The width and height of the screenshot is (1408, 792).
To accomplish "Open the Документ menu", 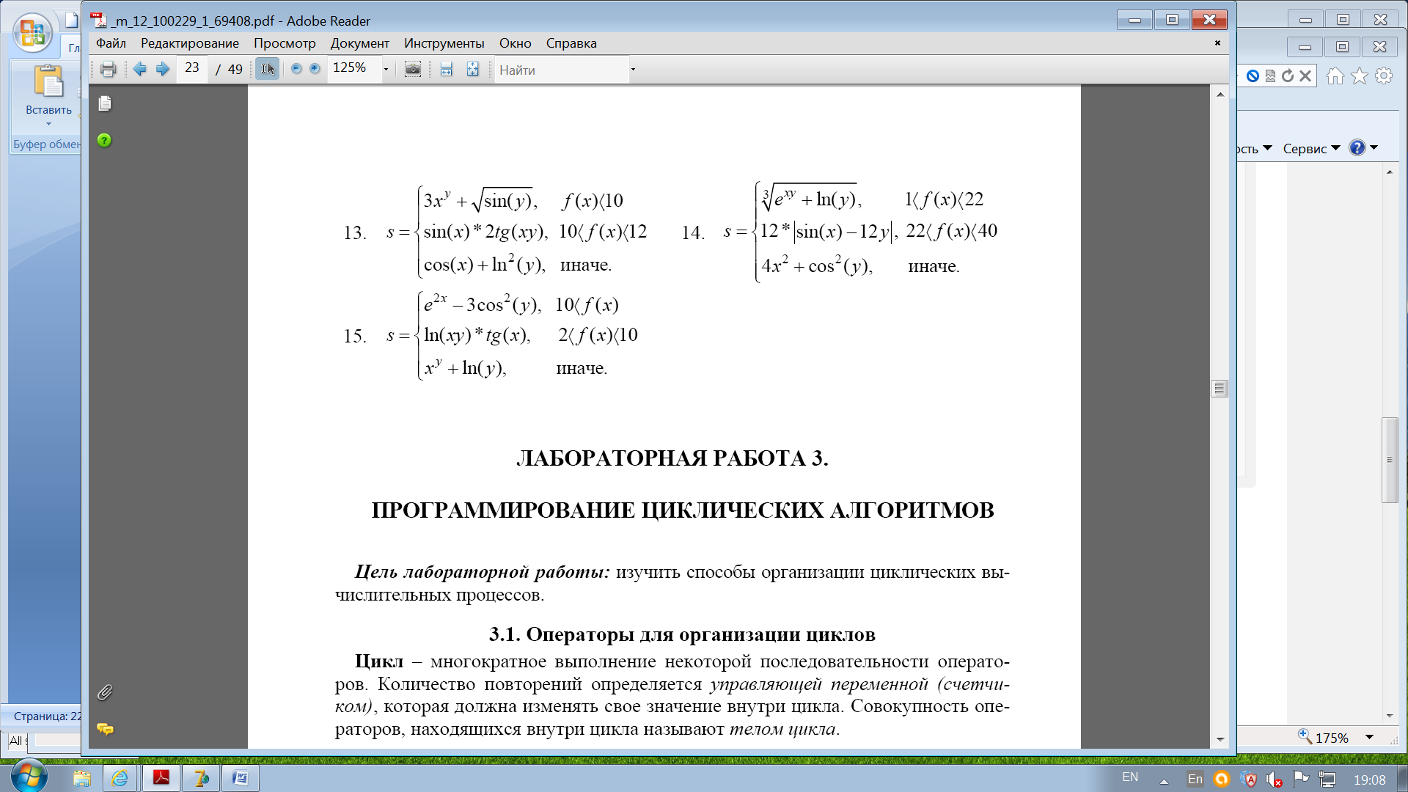I will [x=359, y=43].
